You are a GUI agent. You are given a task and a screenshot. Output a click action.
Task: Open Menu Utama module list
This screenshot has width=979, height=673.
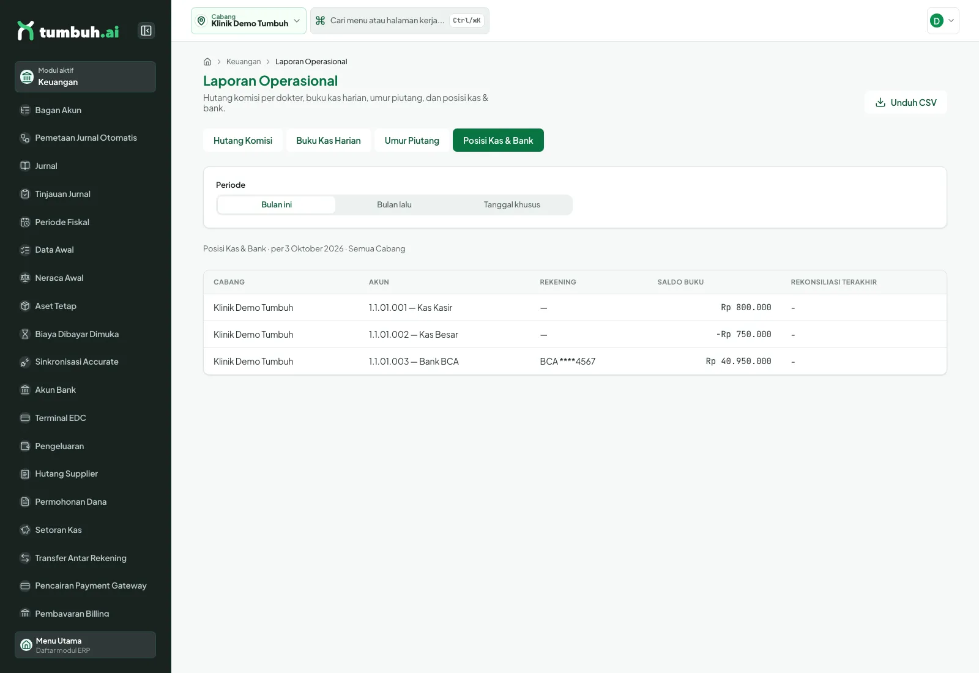[x=85, y=645]
